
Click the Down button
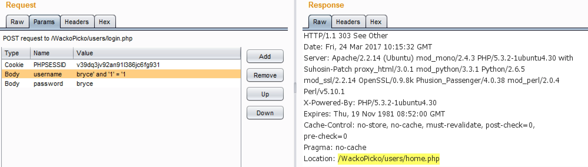click(x=265, y=113)
